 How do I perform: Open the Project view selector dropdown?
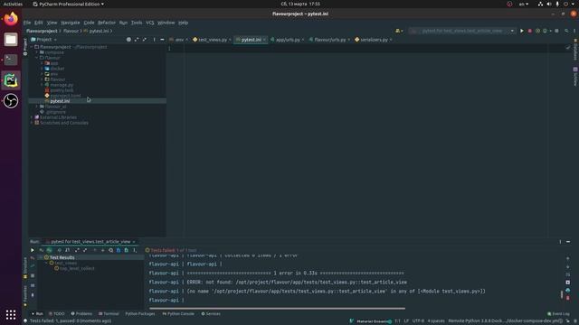tap(44, 40)
